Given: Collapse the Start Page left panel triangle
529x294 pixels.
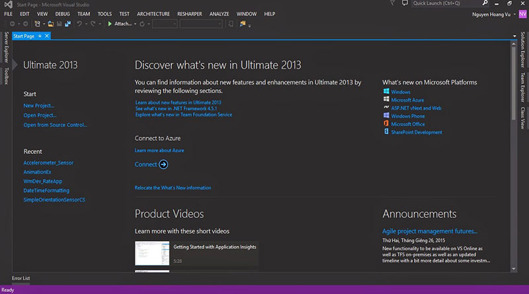Looking at the screenshot, I should click(x=15, y=64).
